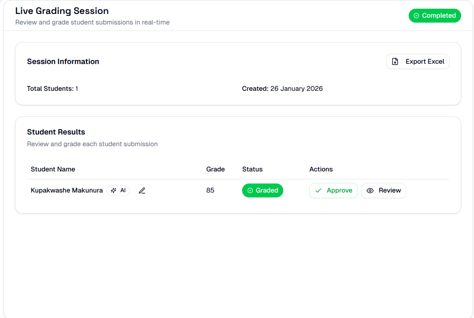Screen dimensions: 474x318
Task: Select the Student Name column header
Action: (53, 169)
